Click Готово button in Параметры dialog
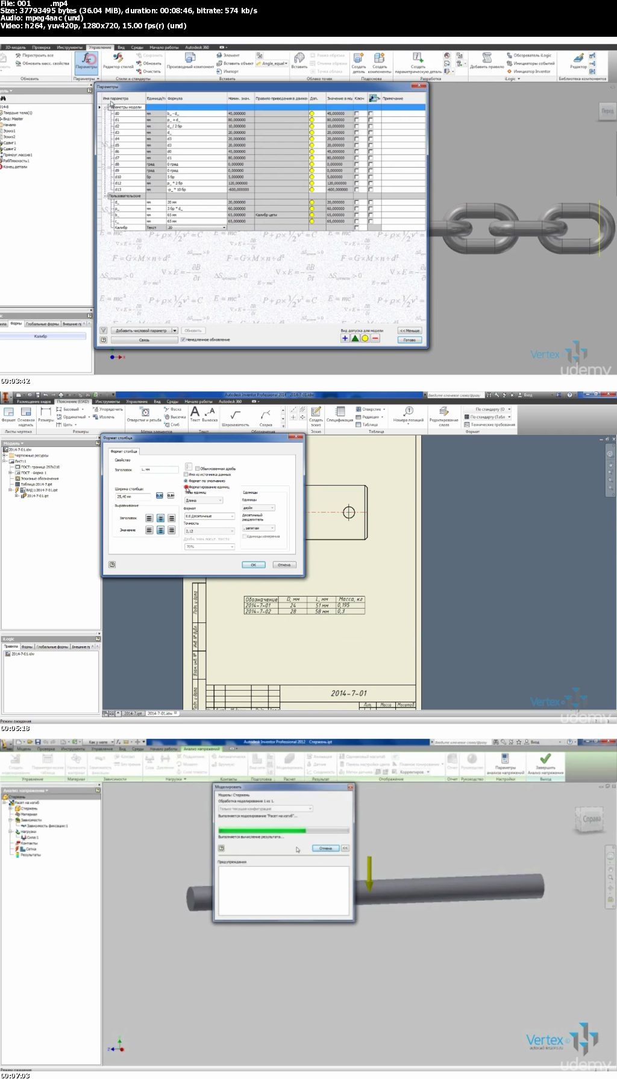This screenshot has height=1079, width=617. pos(410,340)
